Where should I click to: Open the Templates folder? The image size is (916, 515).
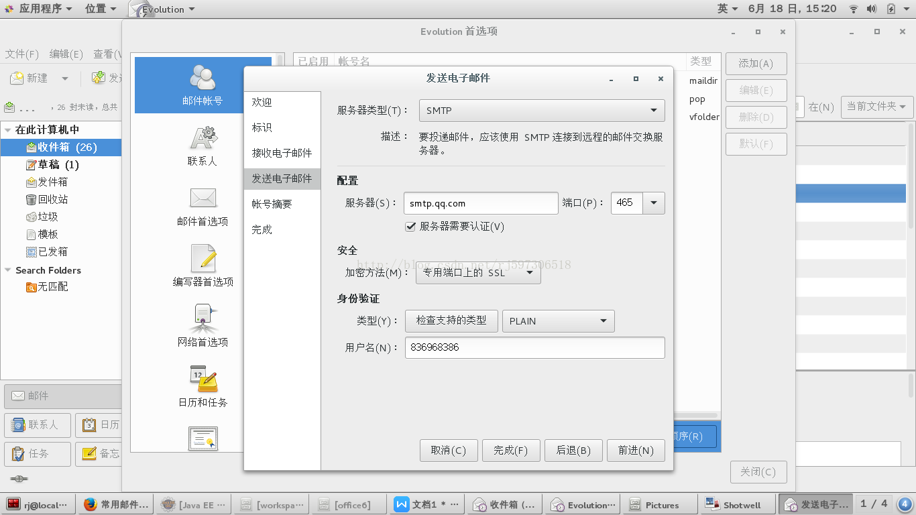coord(42,234)
